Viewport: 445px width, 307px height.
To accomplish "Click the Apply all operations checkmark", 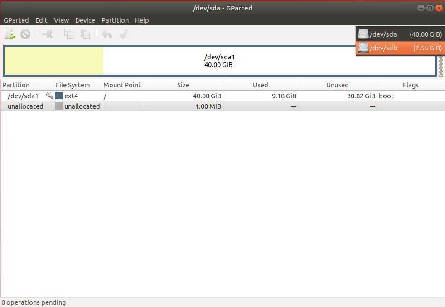I will [123, 34].
